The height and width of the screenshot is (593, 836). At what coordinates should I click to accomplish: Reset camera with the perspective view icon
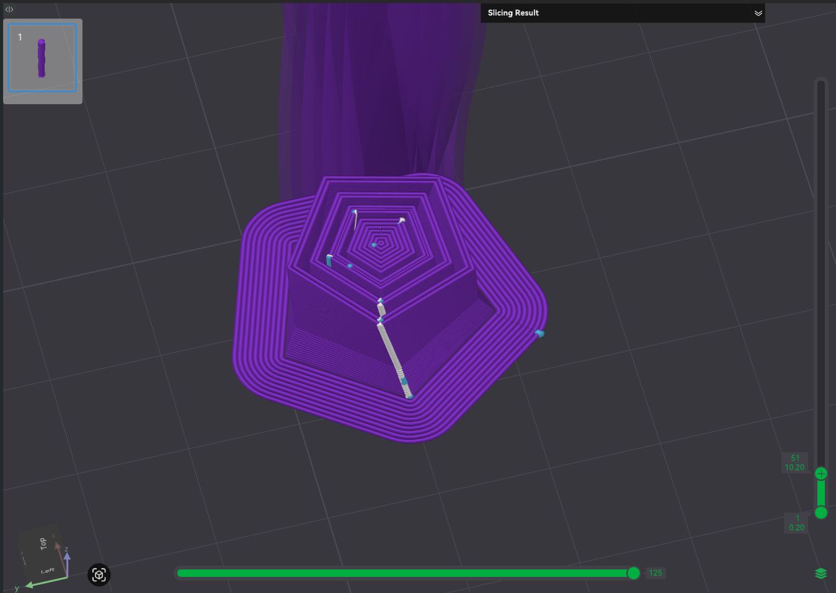coord(99,575)
